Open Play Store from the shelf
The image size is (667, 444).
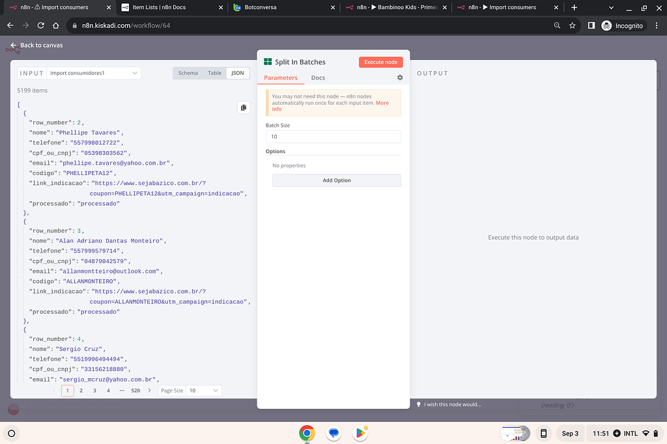(x=360, y=433)
